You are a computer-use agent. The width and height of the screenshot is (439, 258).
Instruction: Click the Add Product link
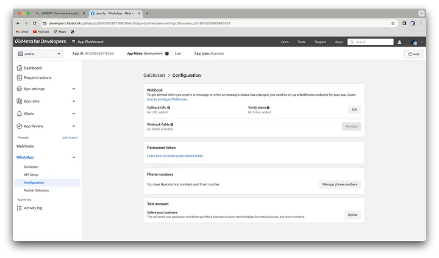(70, 138)
